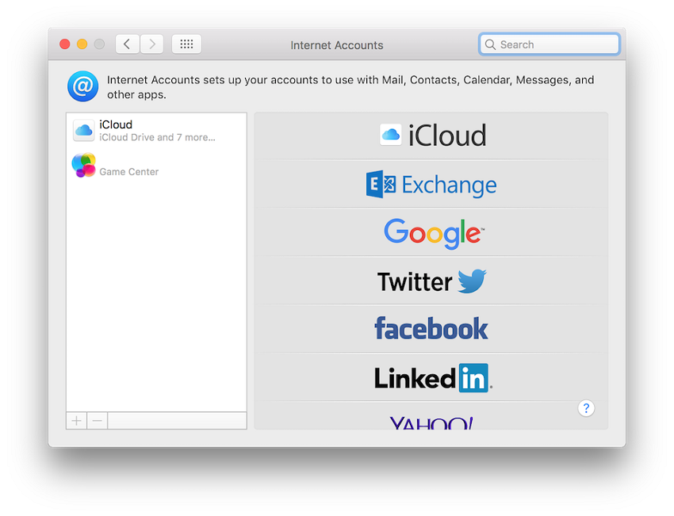Click the blue @ Internet Accounts icon
Image resolution: width=674 pixels, height=516 pixels.
pyautogui.click(x=83, y=86)
